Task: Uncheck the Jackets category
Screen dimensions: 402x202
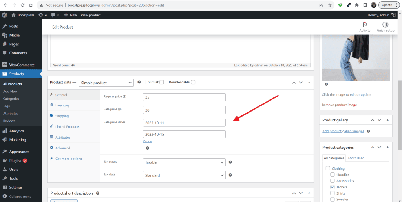Action: [x=332, y=187]
